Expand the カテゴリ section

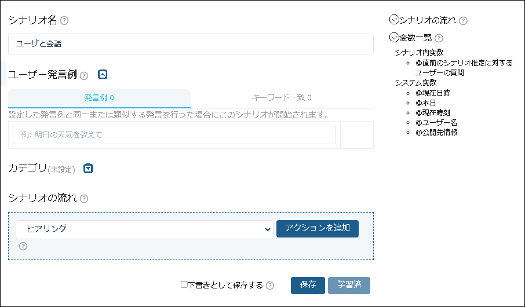point(88,169)
